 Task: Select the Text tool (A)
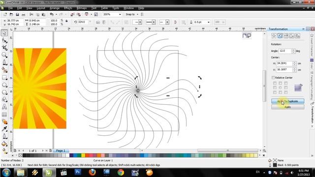(x=4, y=107)
